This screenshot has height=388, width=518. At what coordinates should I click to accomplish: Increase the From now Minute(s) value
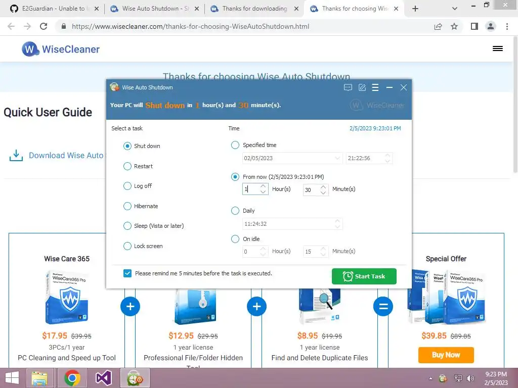click(x=323, y=187)
